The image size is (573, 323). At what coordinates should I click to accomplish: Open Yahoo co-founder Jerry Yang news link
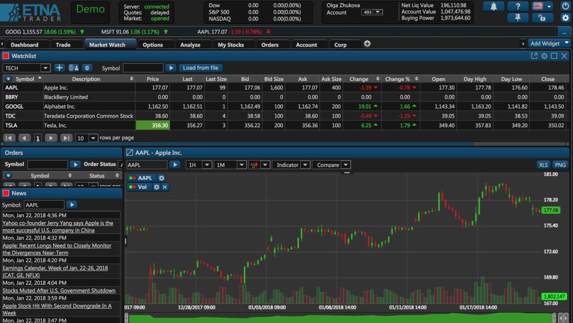(x=58, y=226)
